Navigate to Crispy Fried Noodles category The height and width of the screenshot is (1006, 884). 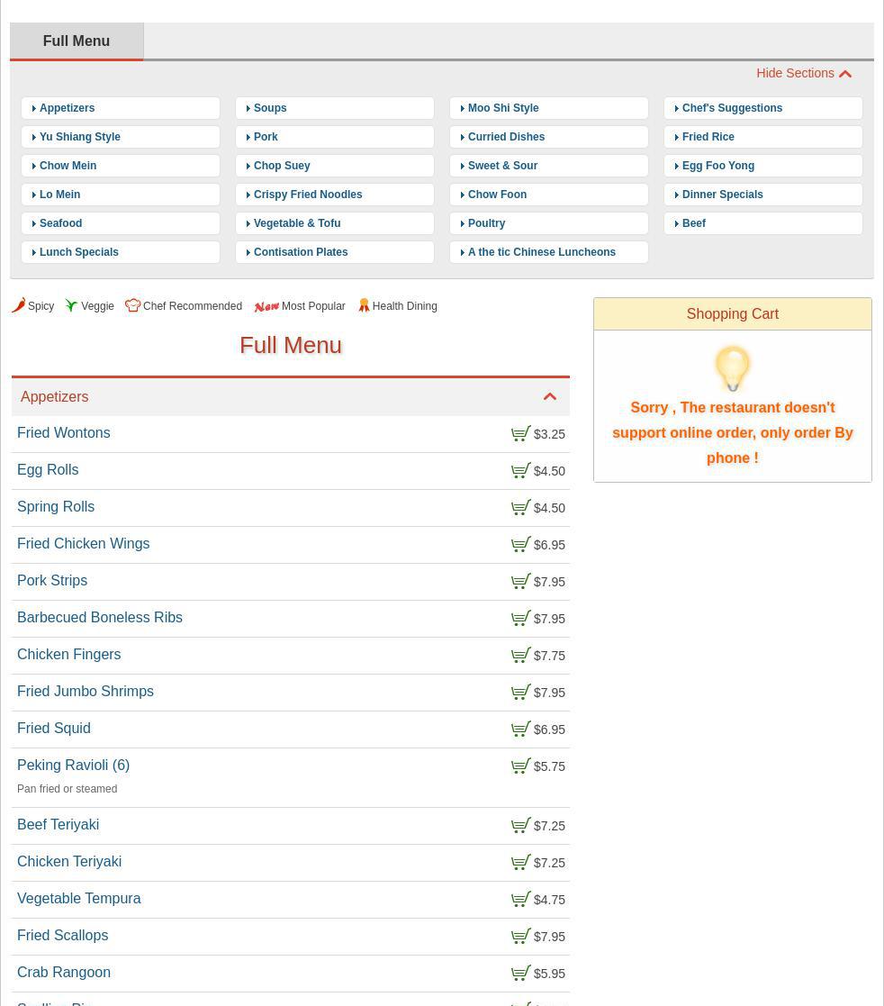pyautogui.click(x=308, y=195)
